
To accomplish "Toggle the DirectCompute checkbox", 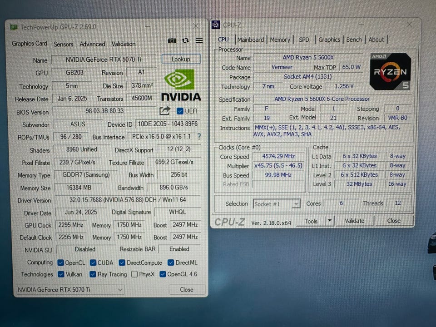I will click(x=122, y=263).
